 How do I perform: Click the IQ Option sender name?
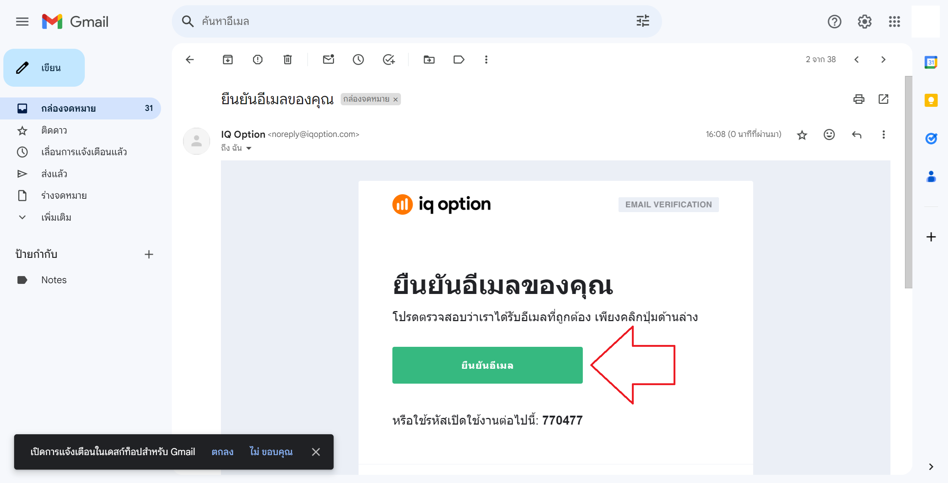click(243, 134)
